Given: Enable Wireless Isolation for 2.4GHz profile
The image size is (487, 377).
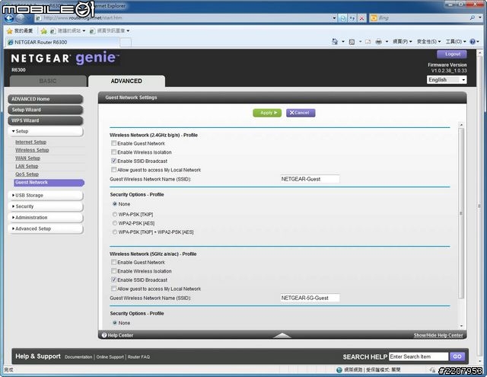Looking at the screenshot, I should (113, 152).
